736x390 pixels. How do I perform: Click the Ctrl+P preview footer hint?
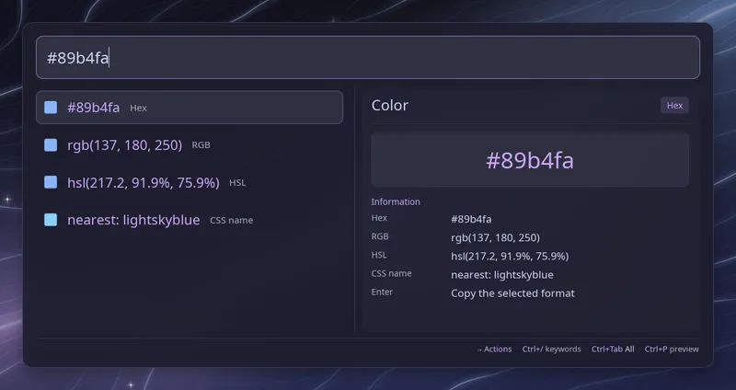(x=672, y=350)
